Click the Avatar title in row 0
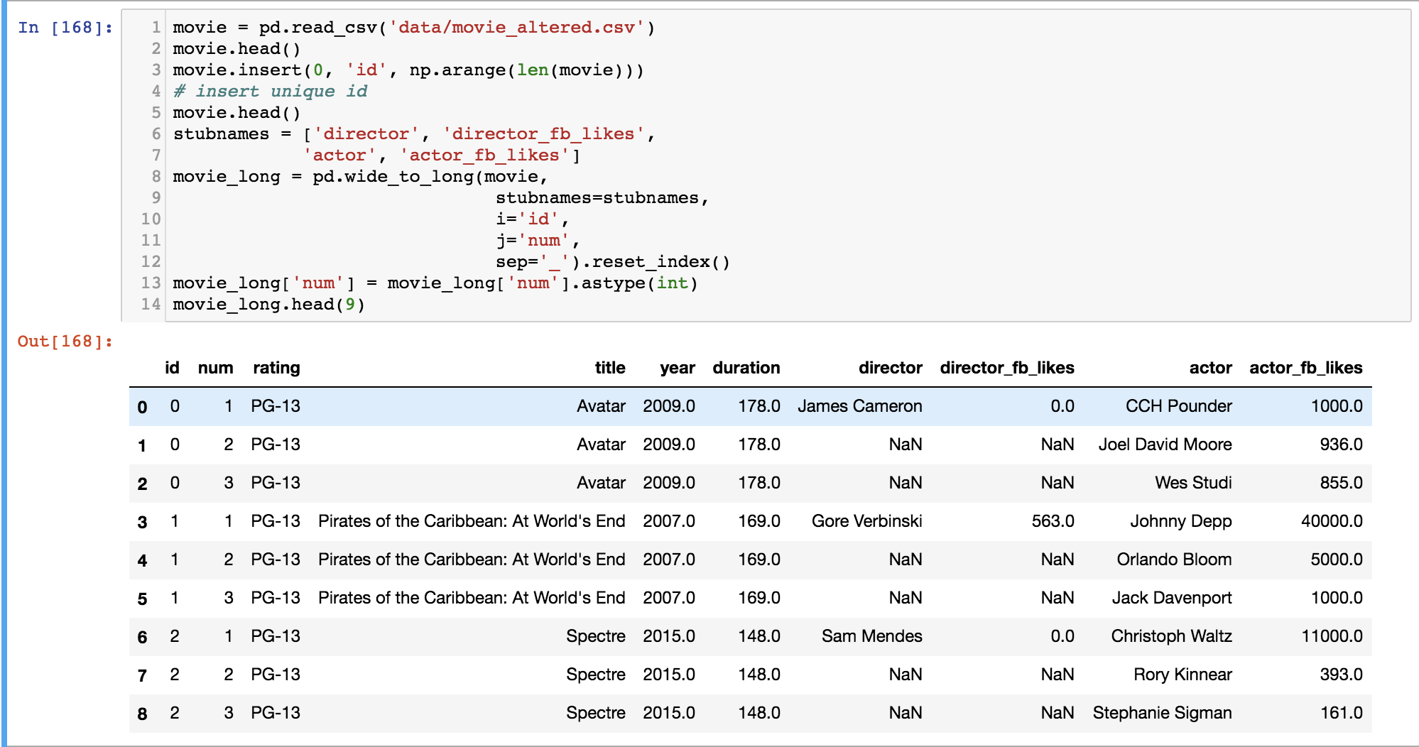1419x747 pixels. click(601, 406)
